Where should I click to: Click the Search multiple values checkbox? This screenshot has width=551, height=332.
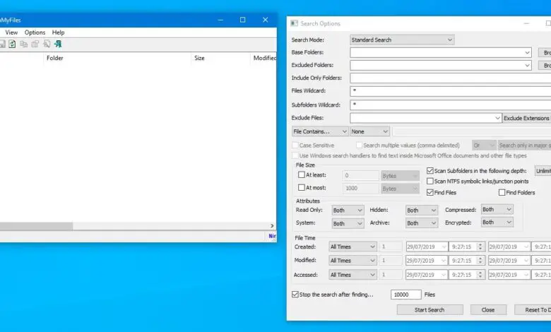pos(359,145)
